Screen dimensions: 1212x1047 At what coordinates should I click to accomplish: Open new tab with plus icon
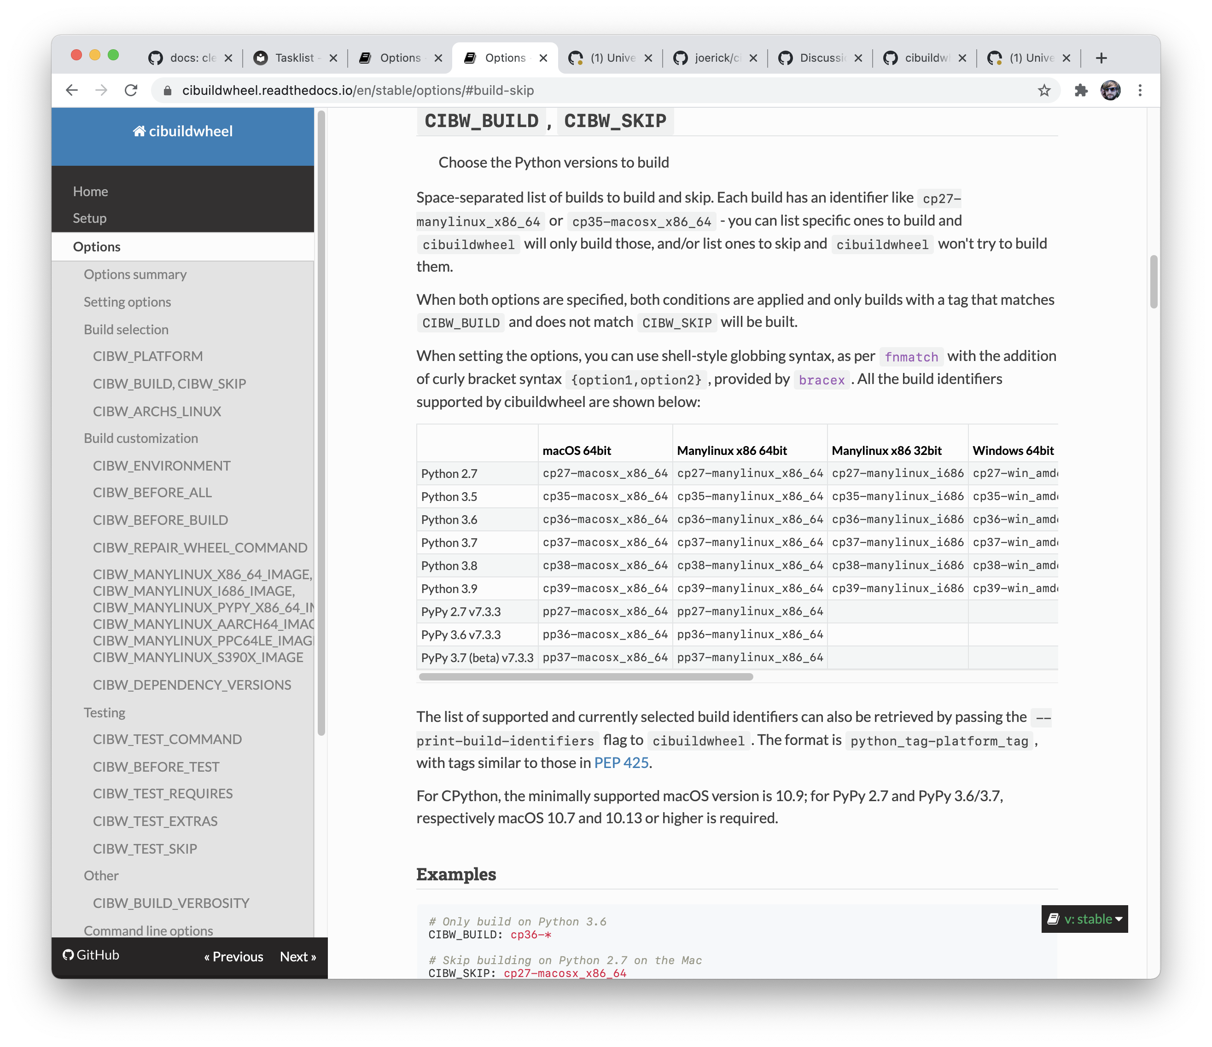click(x=1101, y=58)
